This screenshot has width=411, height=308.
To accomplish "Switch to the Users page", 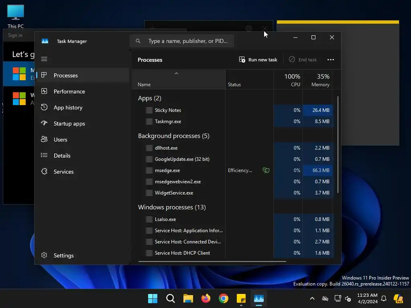I will click(x=83, y=139).
